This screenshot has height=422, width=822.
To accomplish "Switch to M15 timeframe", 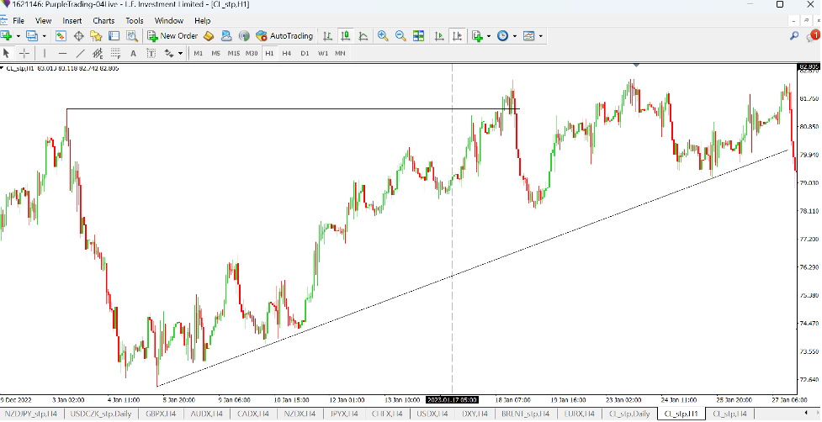I will [233, 54].
